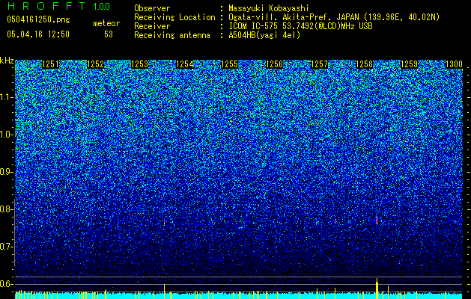Viewport: 471px width, 299px height.
Task: Click the "Receiving Location" label
Action: tap(174, 17)
